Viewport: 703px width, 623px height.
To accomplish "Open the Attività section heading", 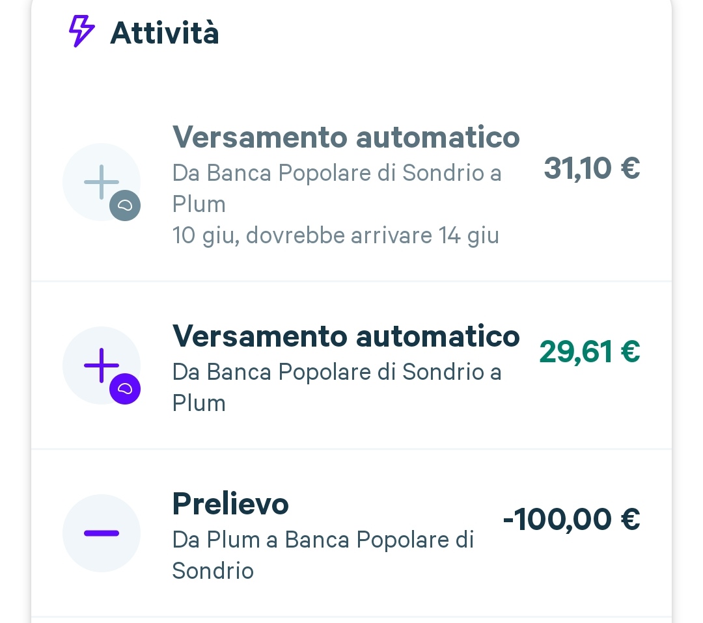I will pyautogui.click(x=165, y=33).
